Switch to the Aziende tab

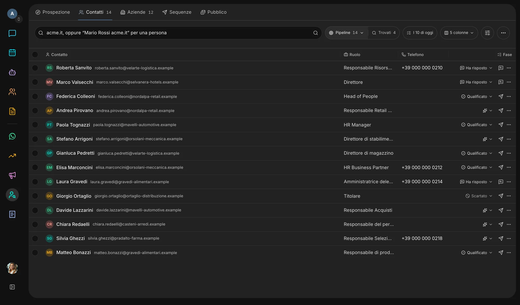click(x=137, y=12)
